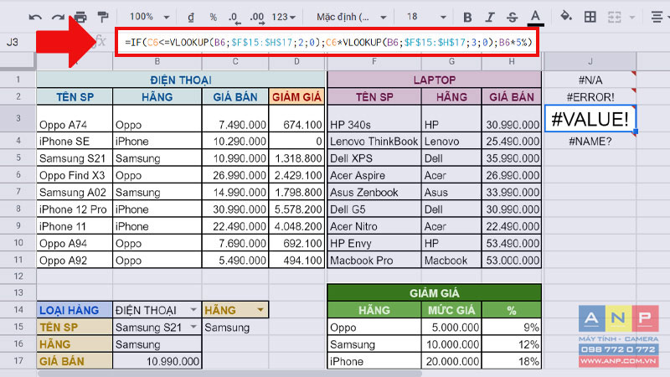Image resolution: width=670 pixels, height=377 pixels.
Task: Select cell Oppo A74
Action: [x=75, y=118]
